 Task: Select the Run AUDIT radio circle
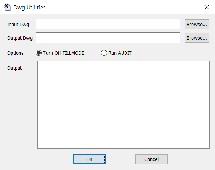[x=104, y=53]
